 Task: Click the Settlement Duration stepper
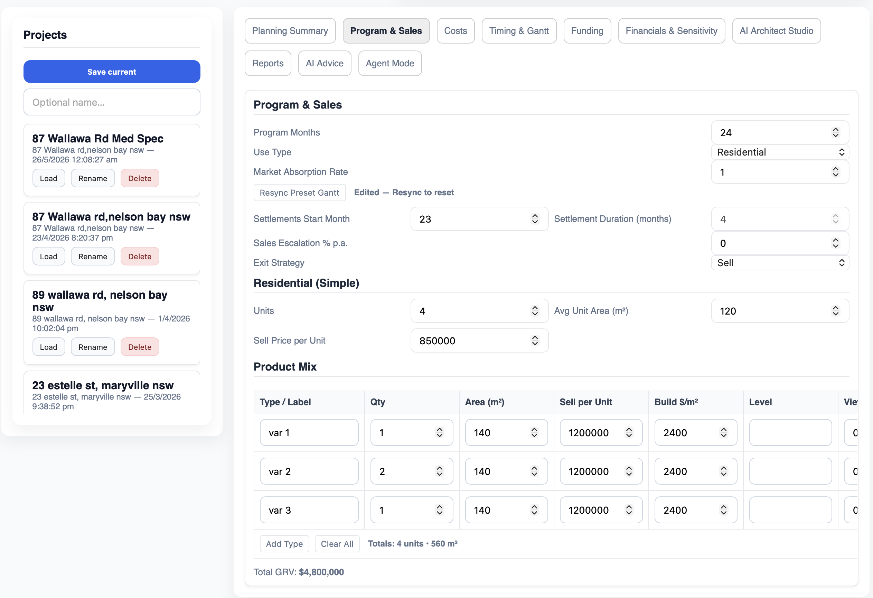click(835, 218)
